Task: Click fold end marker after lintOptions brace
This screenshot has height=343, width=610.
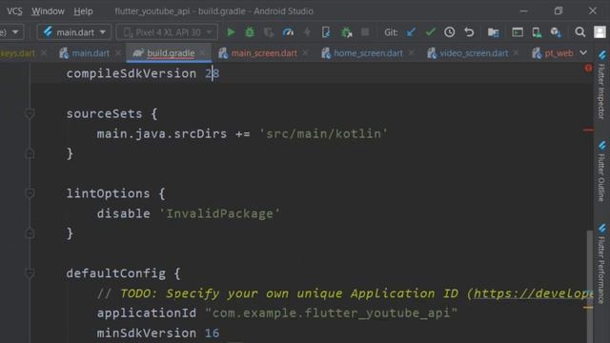Action: tap(30, 233)
